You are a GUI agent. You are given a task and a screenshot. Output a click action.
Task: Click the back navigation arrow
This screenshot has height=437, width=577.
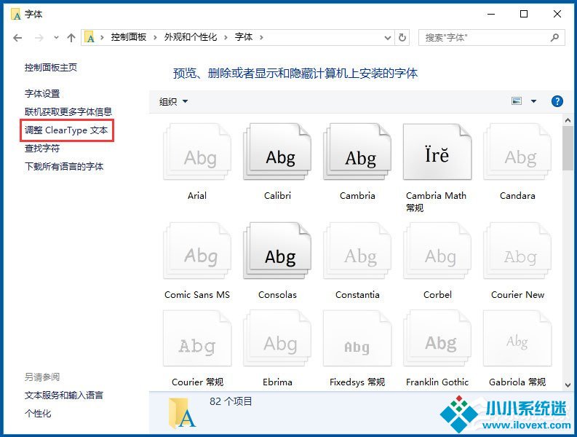tap(17, 38)
